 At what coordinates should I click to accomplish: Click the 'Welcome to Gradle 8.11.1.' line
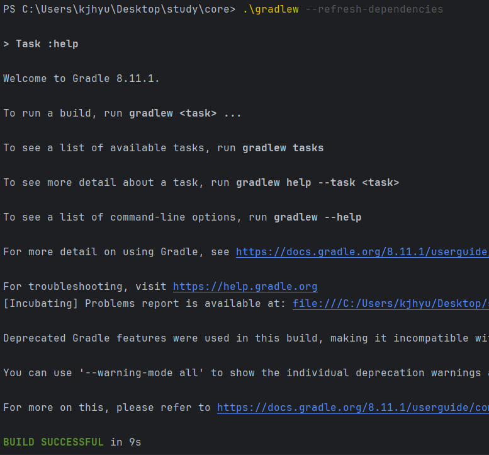[81, 79]
